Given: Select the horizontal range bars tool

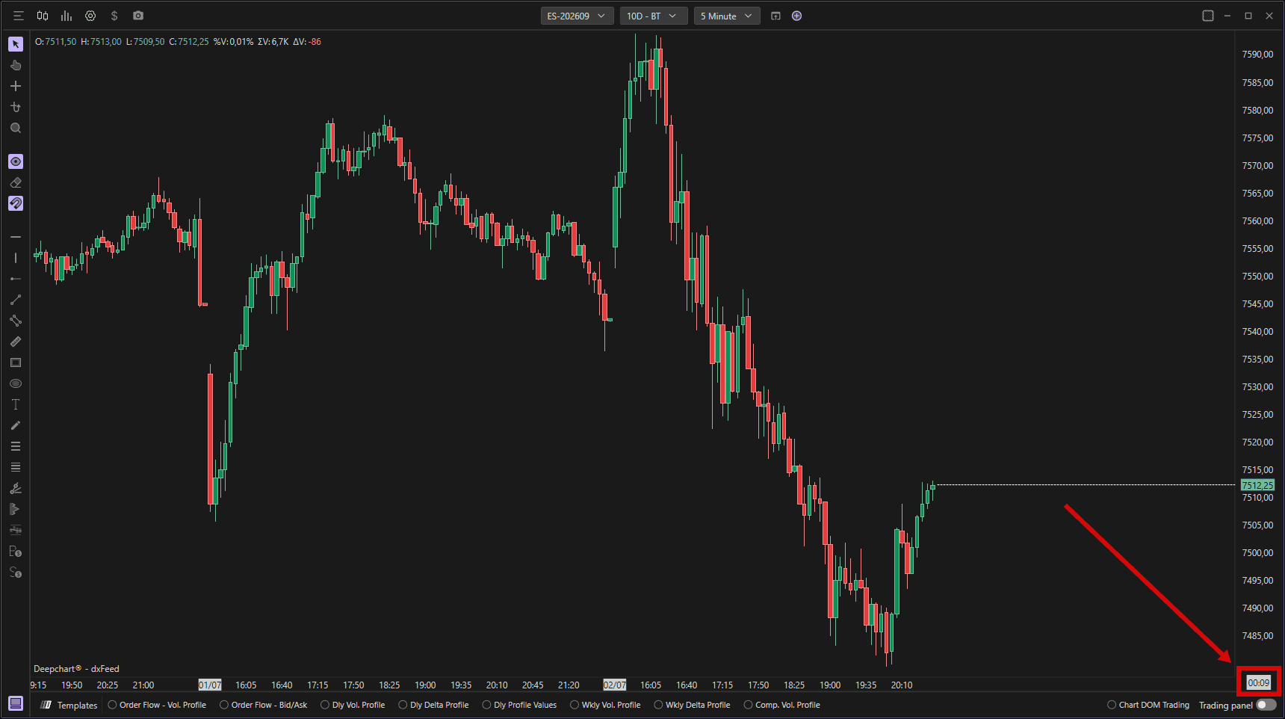Looking at the screenshot, I should click(16, 530).
